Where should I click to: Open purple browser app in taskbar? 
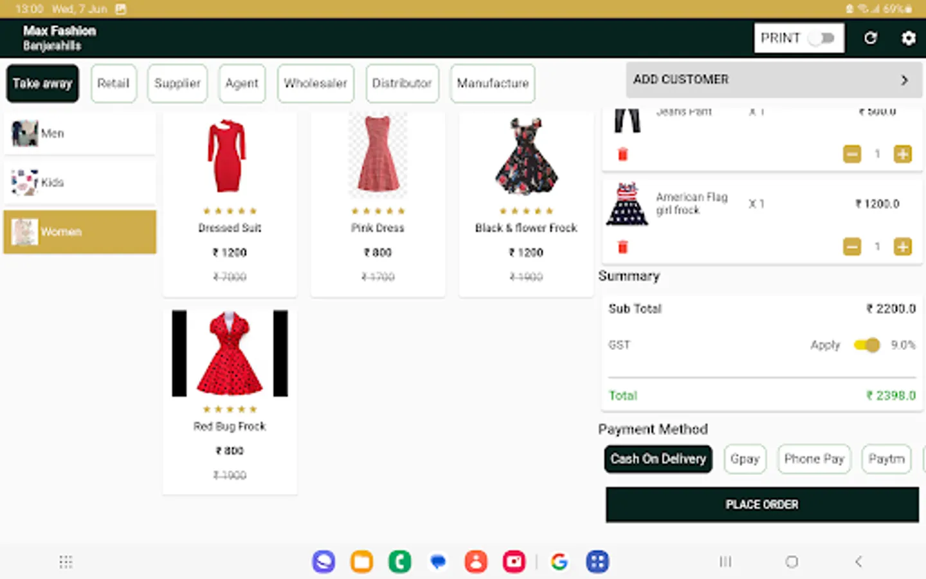pyautogui.click(x=323, y=562)
